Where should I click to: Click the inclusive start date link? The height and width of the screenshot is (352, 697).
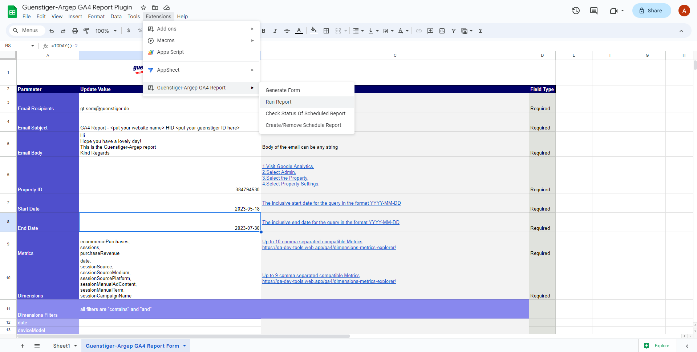(x=332, y=203)
